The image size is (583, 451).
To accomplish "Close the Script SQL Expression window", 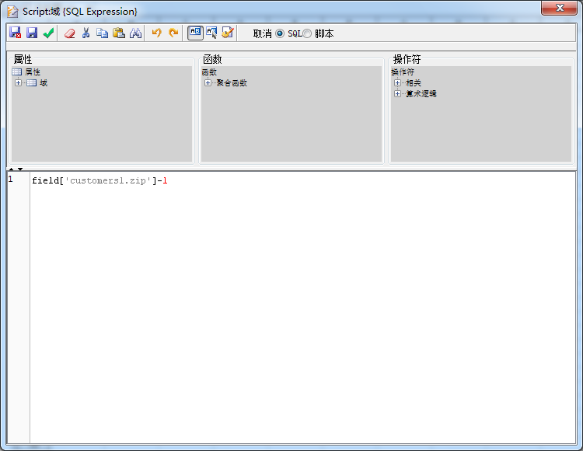I will click(559, 8).
